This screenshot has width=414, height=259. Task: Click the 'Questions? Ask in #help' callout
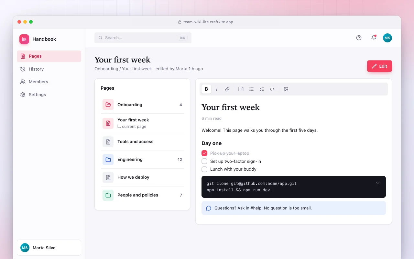tap(294, 208)
